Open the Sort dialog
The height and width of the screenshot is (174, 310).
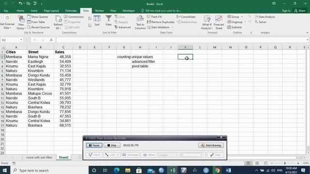tap(97, 21)
